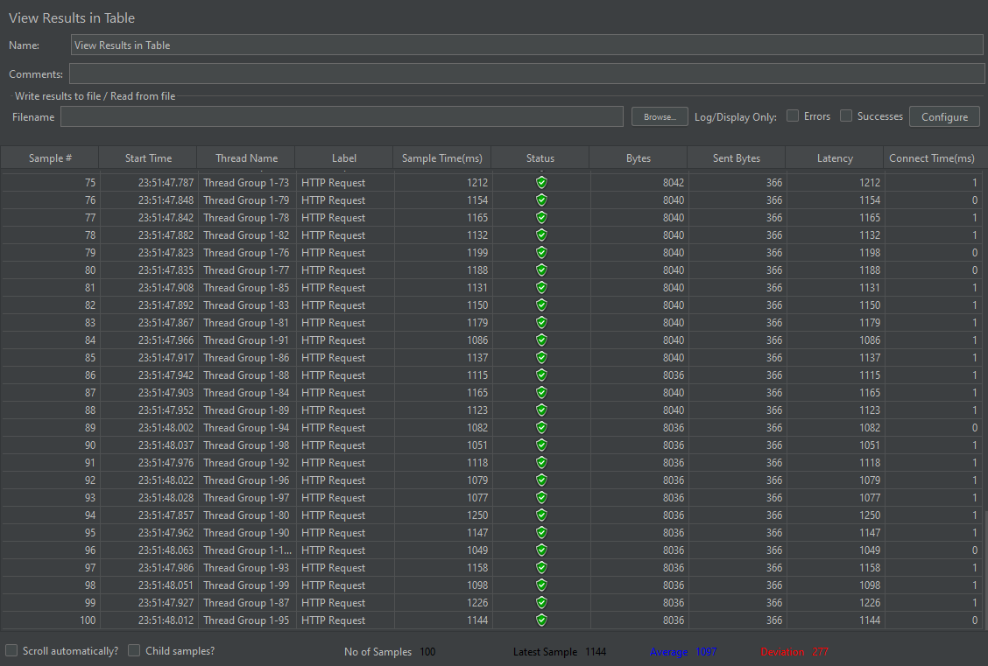Select the status shield icon of sample 84
This screenshot has height=666, width=988.
coord(540,340)
